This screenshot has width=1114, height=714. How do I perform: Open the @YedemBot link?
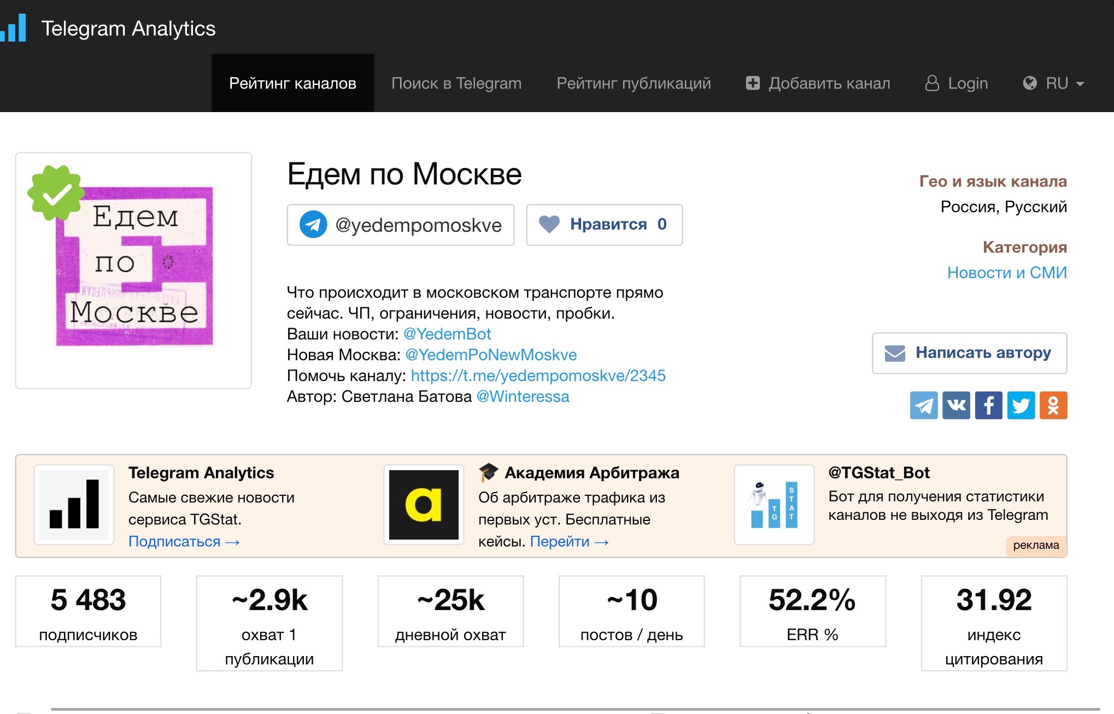click(x=447, y=333)
